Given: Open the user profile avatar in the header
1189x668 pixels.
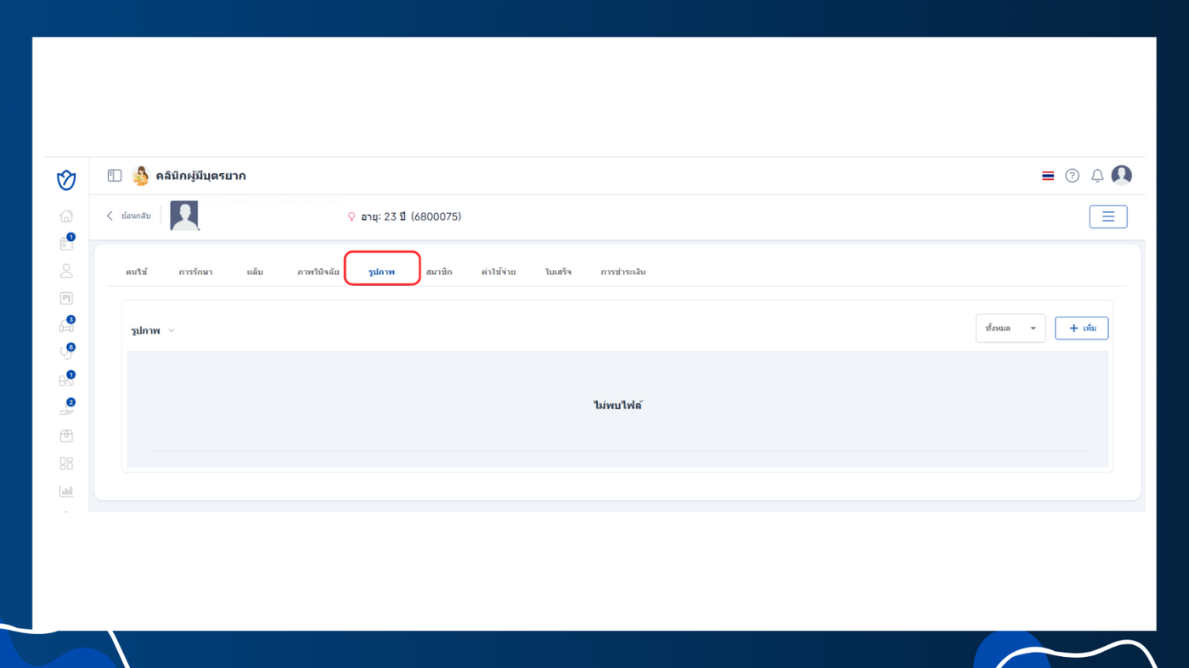Looking at the screenshot, I should click(1122, 175).
